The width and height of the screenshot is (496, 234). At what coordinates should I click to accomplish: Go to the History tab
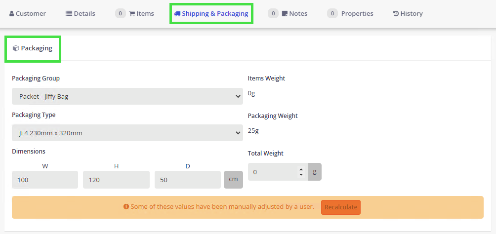(x=411, y=14)
